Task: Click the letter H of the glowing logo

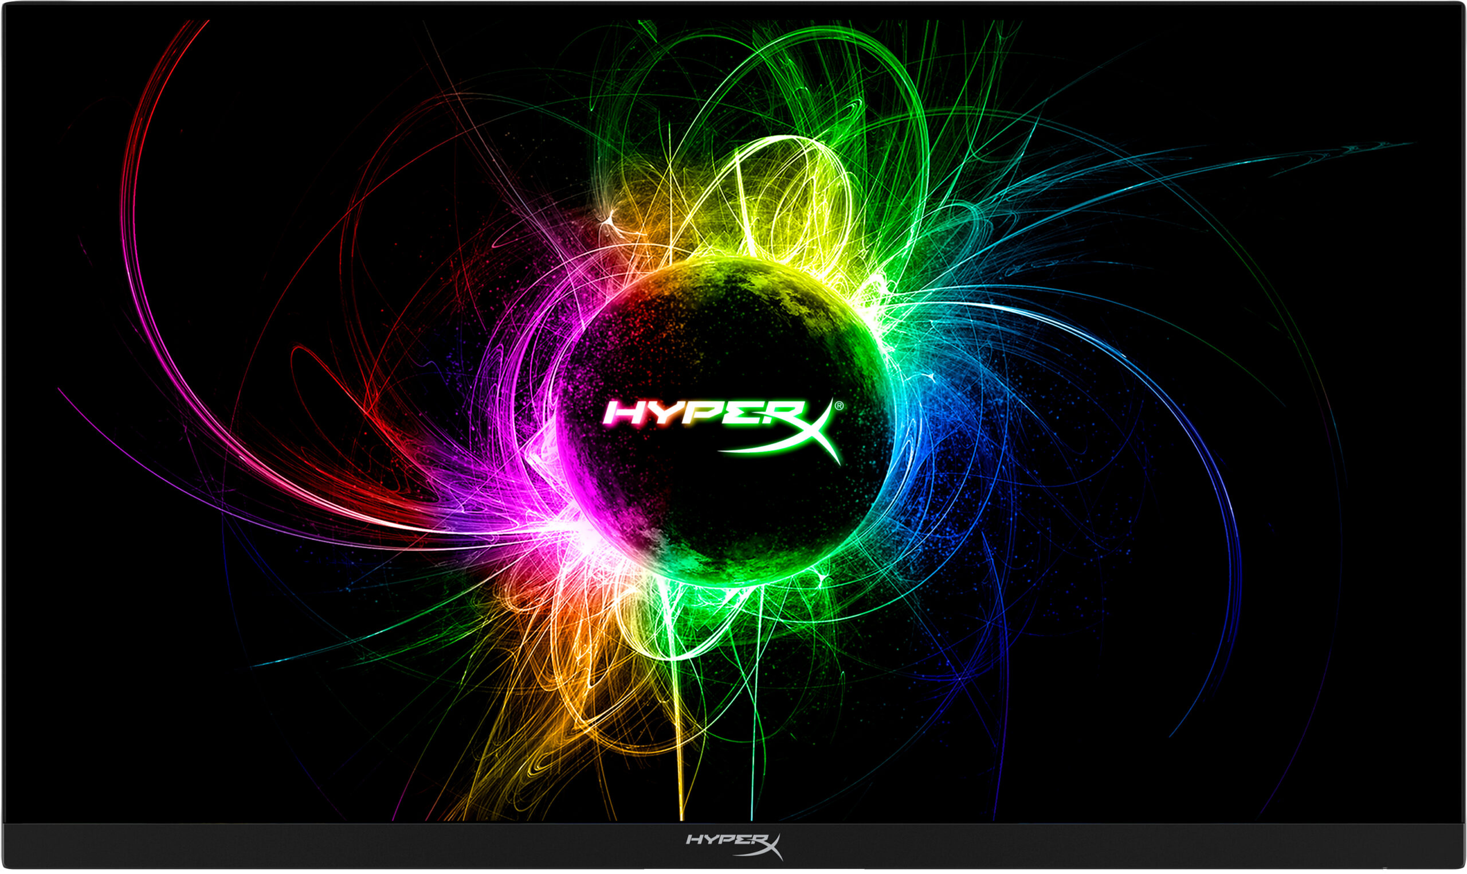Action: coord(626,413)
